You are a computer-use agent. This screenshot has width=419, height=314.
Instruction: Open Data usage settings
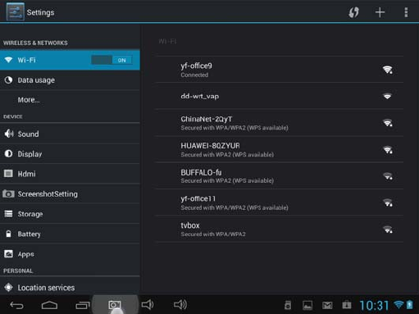70,80
